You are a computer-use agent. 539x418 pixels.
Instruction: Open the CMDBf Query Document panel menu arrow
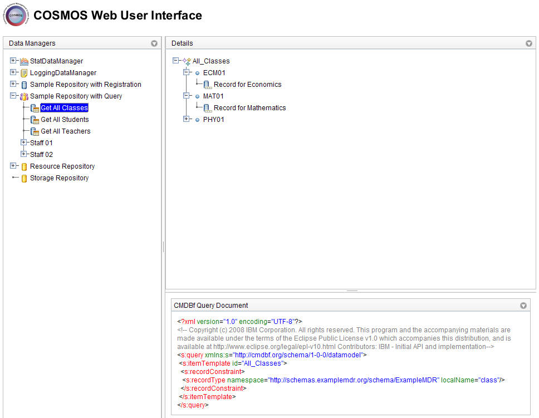tap(523, 306)
